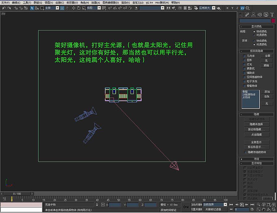Select the 材质颜色 radio button under 显示颜色

pos(254,35)
